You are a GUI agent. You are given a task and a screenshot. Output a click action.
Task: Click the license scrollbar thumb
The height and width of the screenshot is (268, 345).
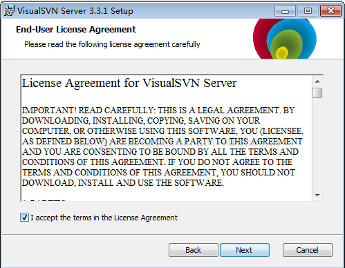[317, 93]
